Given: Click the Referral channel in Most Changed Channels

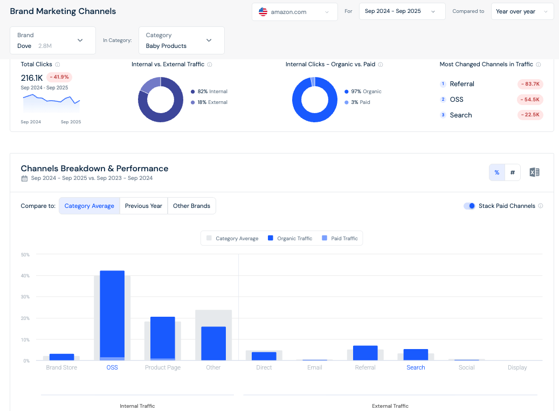Looking at the screenshot, I should point(463,84).
